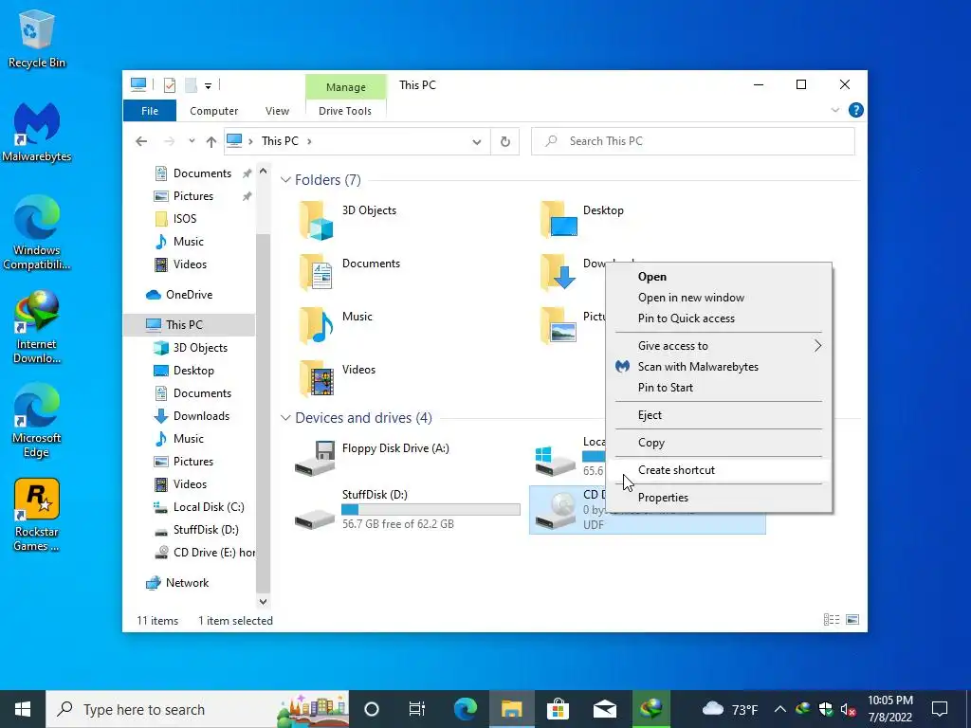Open the recent locations dropdown arrow
The image size is (971, 728).
click(192, 141)
